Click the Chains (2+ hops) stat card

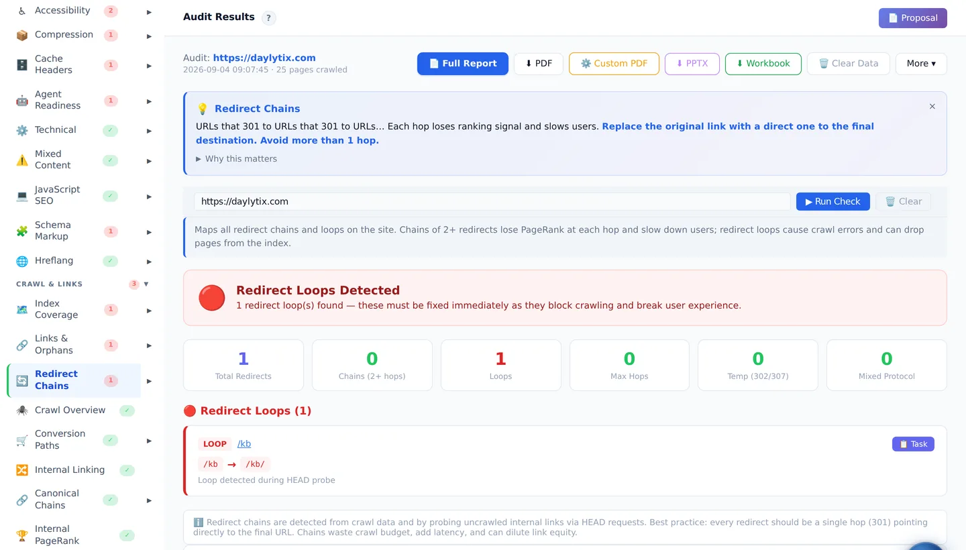coord(372,365)
